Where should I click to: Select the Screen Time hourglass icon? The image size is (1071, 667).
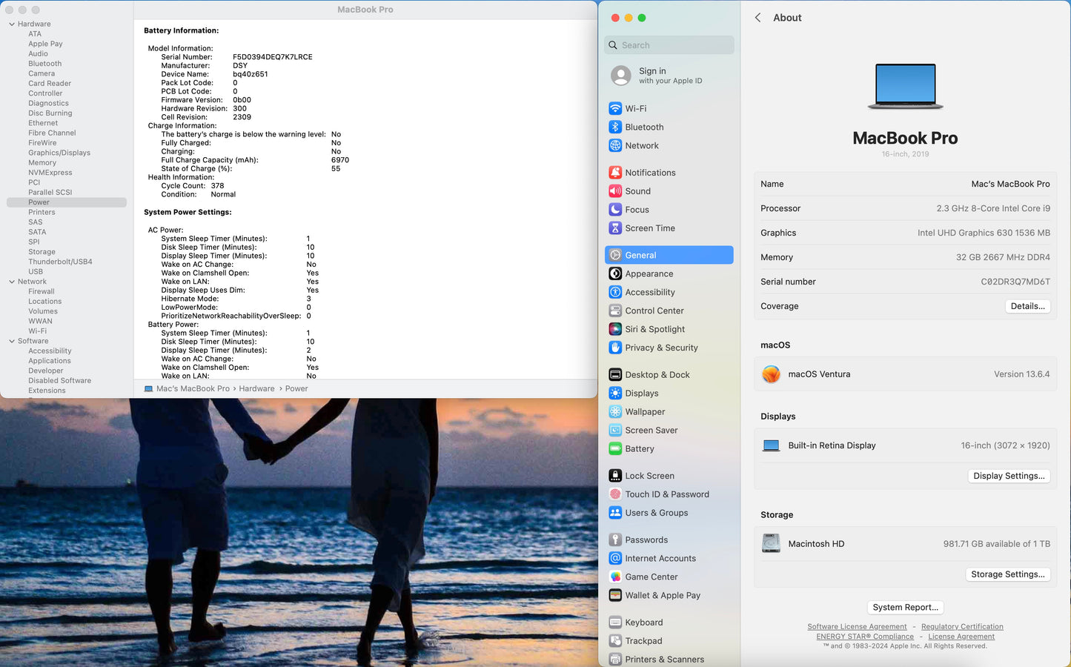click(615, 228)
